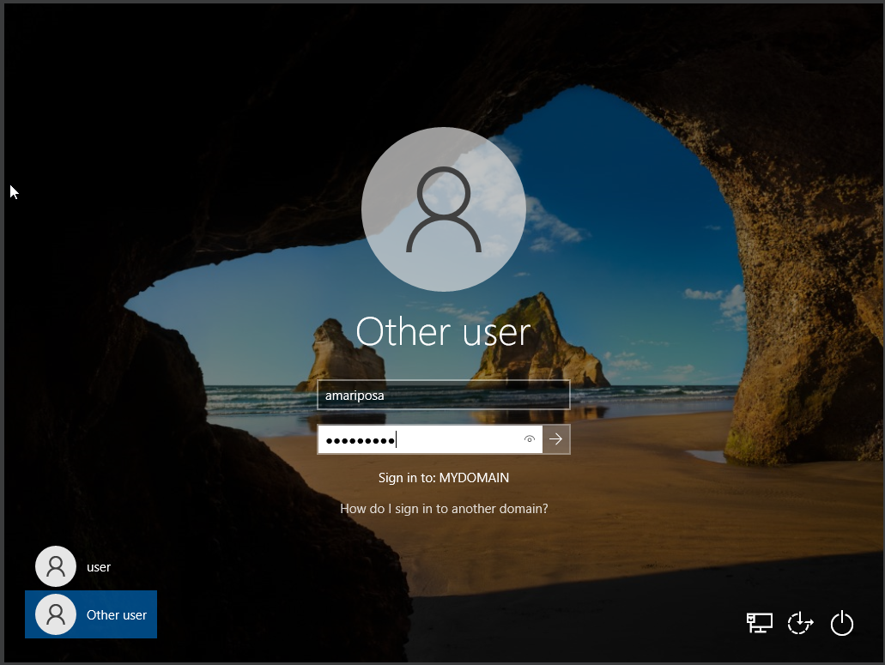Select the highlighted 'Other user' tile
Viewport: 885px width, 665px height.
tap(90, 614)
